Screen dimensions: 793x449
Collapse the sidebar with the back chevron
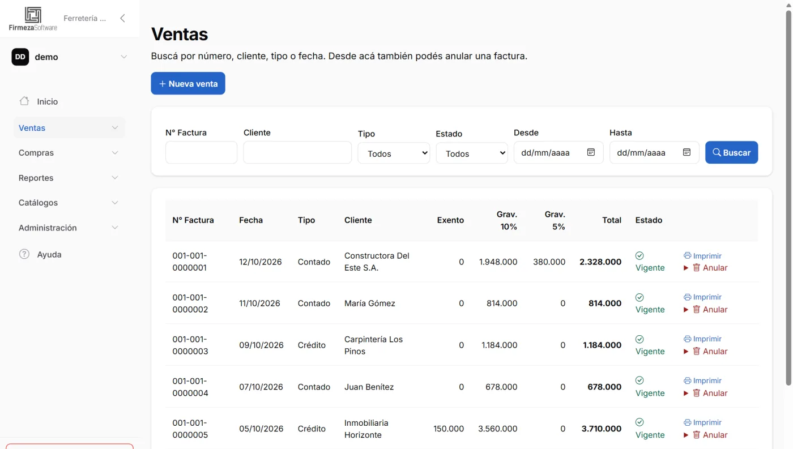coord(122,18)
